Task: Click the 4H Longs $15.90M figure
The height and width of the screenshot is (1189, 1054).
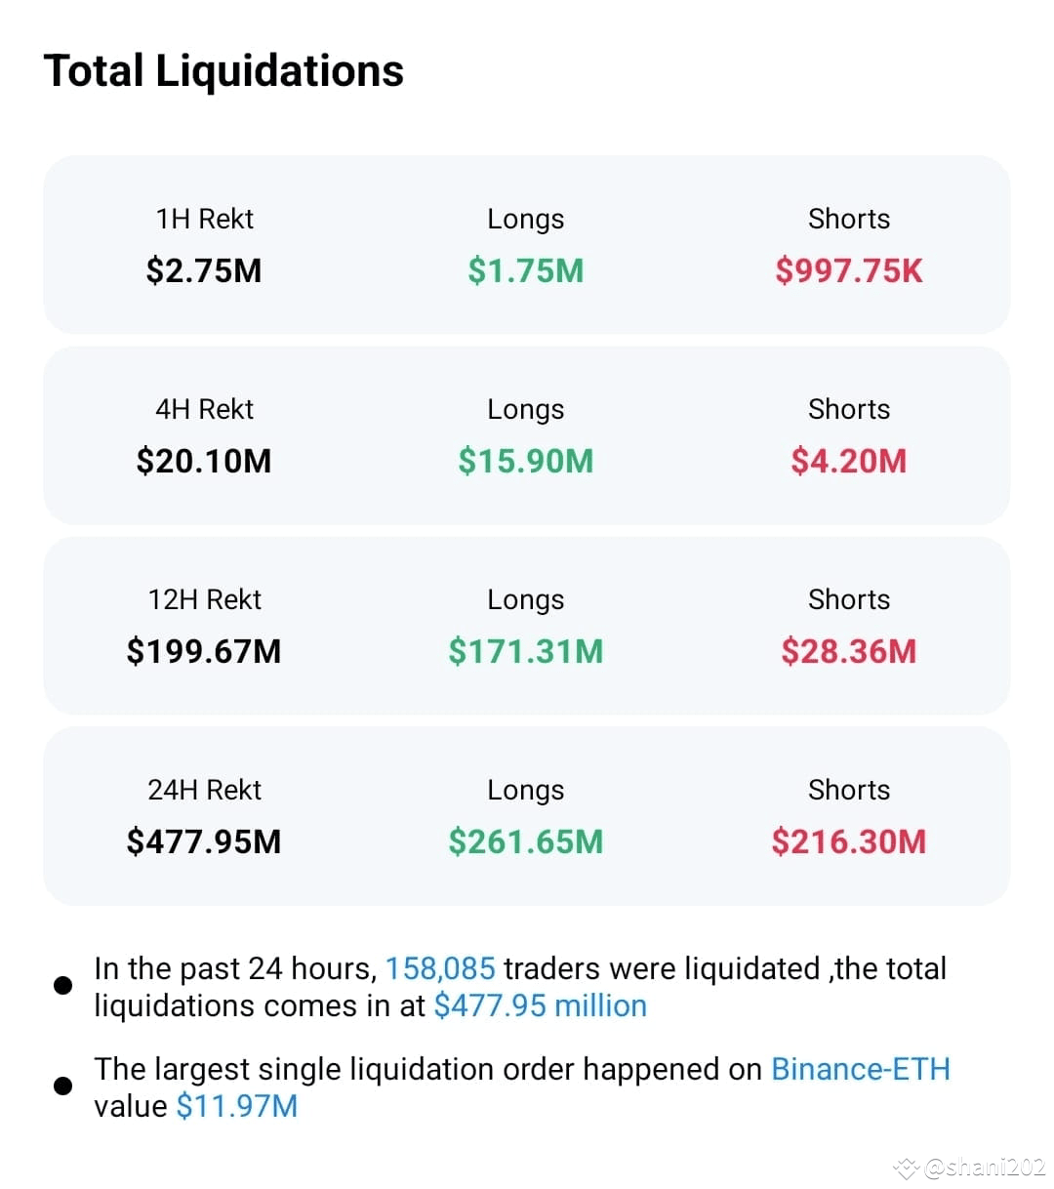Action: click(526, 461)
